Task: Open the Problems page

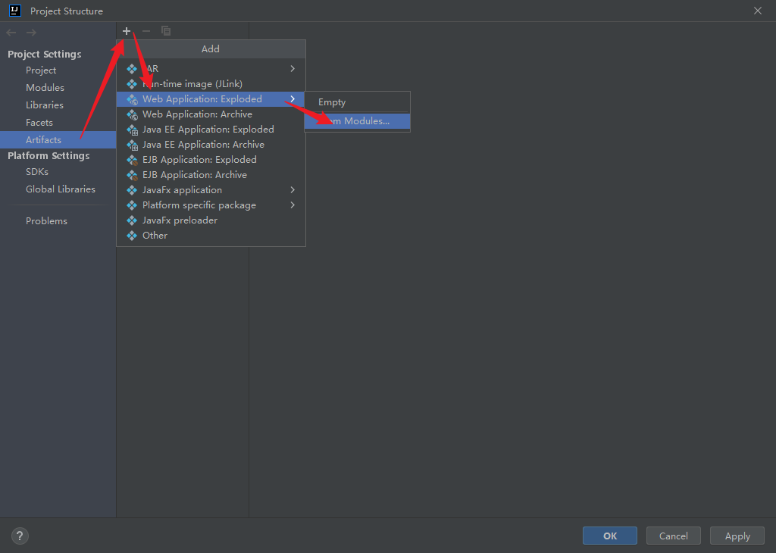Action: [58, 221]
